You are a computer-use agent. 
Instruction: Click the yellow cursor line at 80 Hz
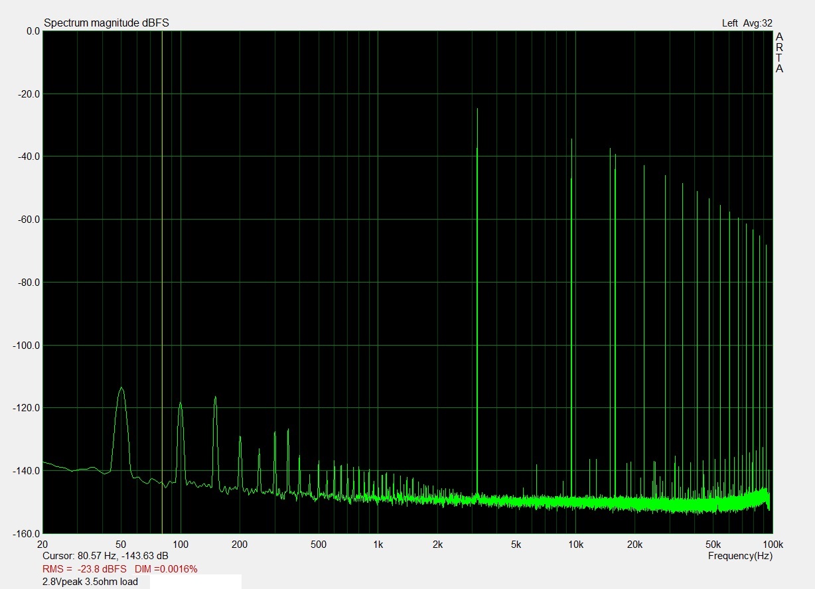coord(162,282)
